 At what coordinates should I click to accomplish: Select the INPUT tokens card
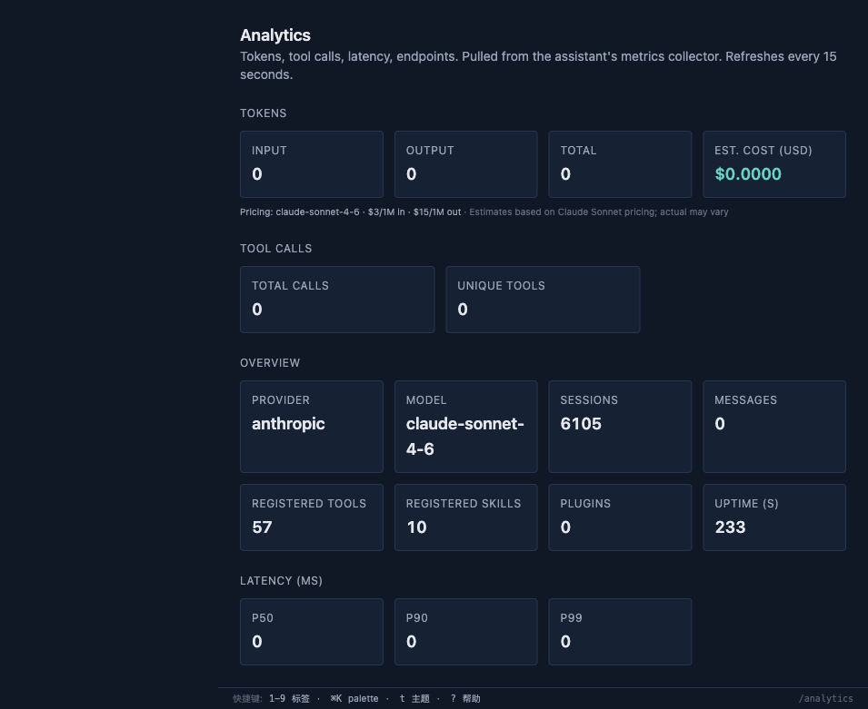[312, 164]
